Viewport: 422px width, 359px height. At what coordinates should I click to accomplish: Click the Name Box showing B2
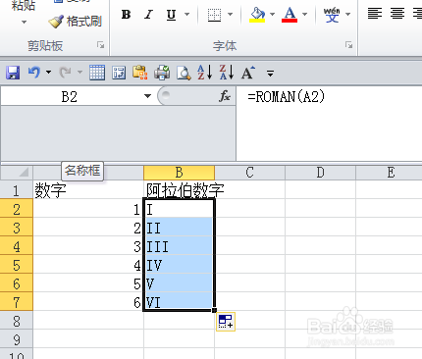[70, 97]
